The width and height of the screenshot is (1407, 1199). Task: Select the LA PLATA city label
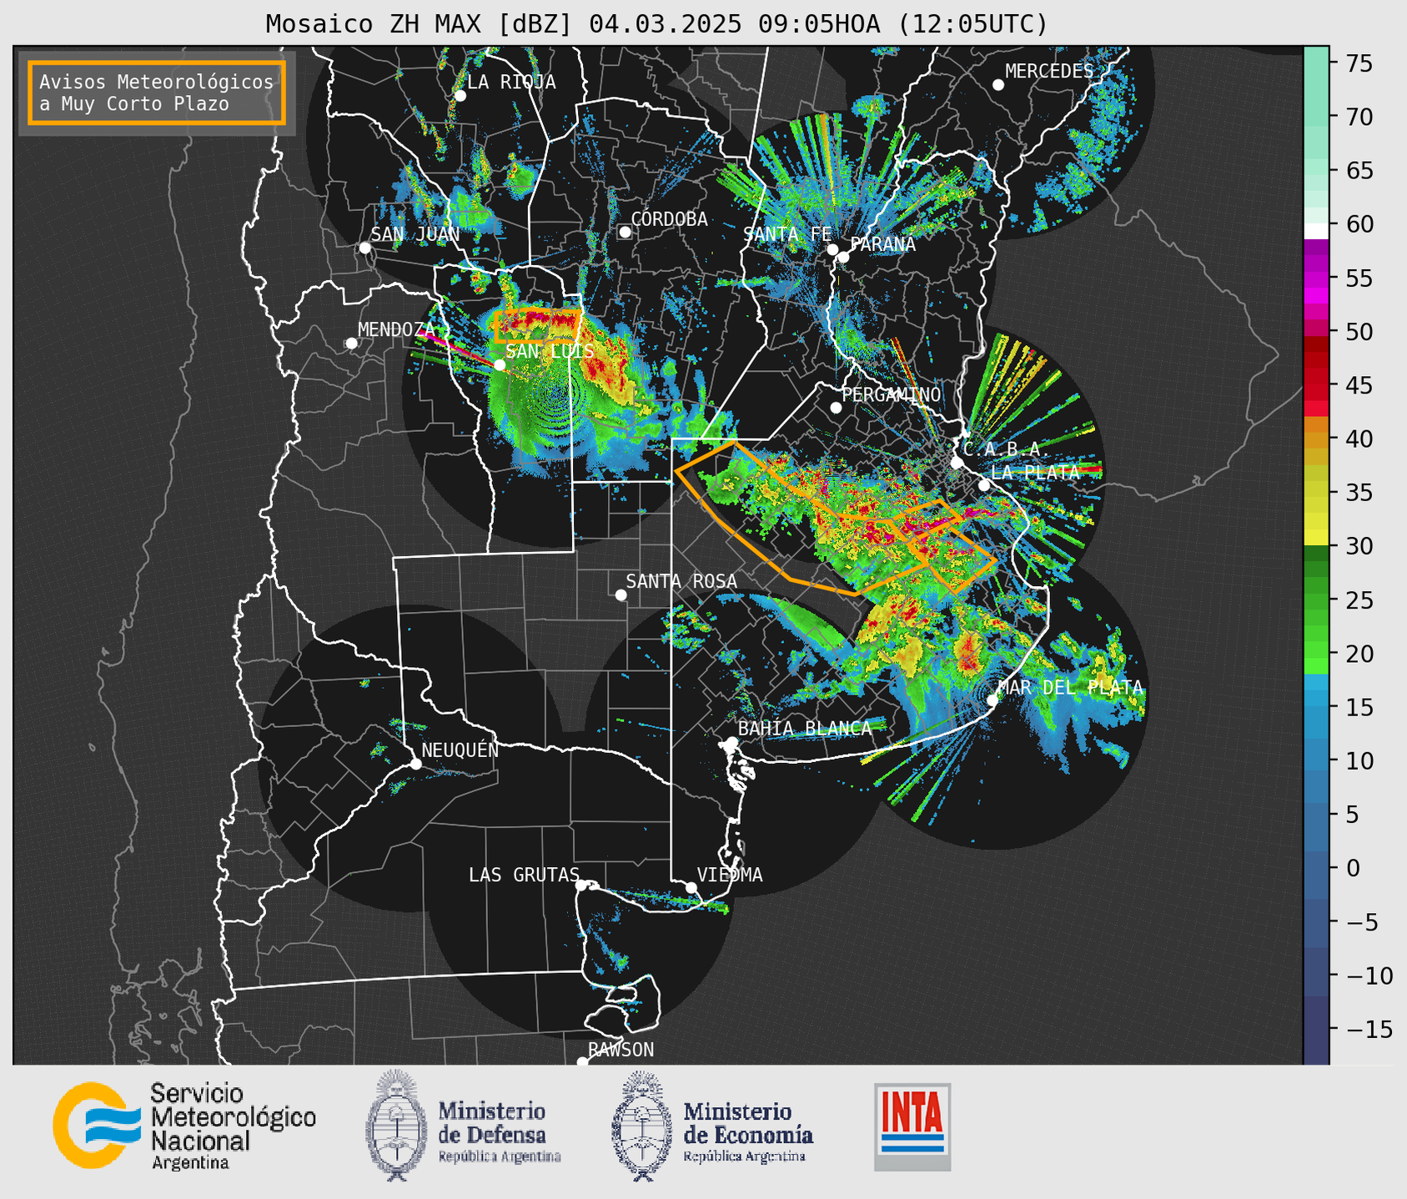click(x=1035, y=472)
